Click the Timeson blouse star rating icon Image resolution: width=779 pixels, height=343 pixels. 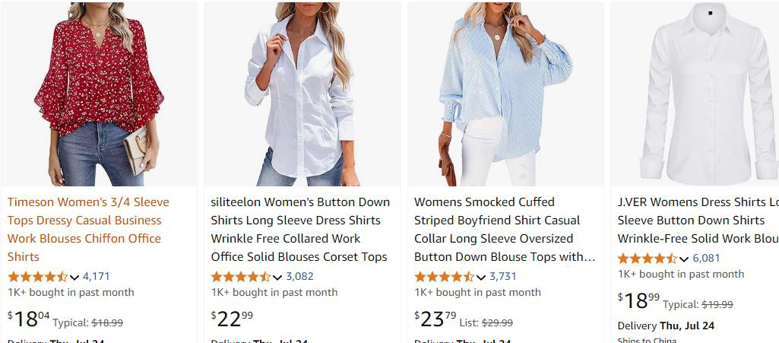pos(37,276)
